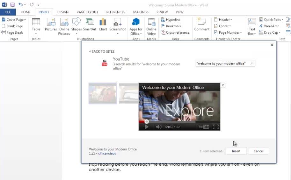Open Apps for Office
The image size is (291, 180).
click(x=136, y=26)
